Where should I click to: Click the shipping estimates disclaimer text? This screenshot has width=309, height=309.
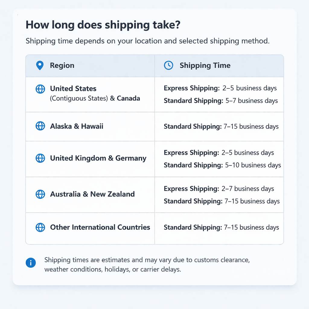[147, 264]
